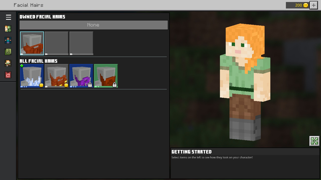Preview the icy white beard facial hair
The height and width of the screenshot is (180, 321).
32,76
